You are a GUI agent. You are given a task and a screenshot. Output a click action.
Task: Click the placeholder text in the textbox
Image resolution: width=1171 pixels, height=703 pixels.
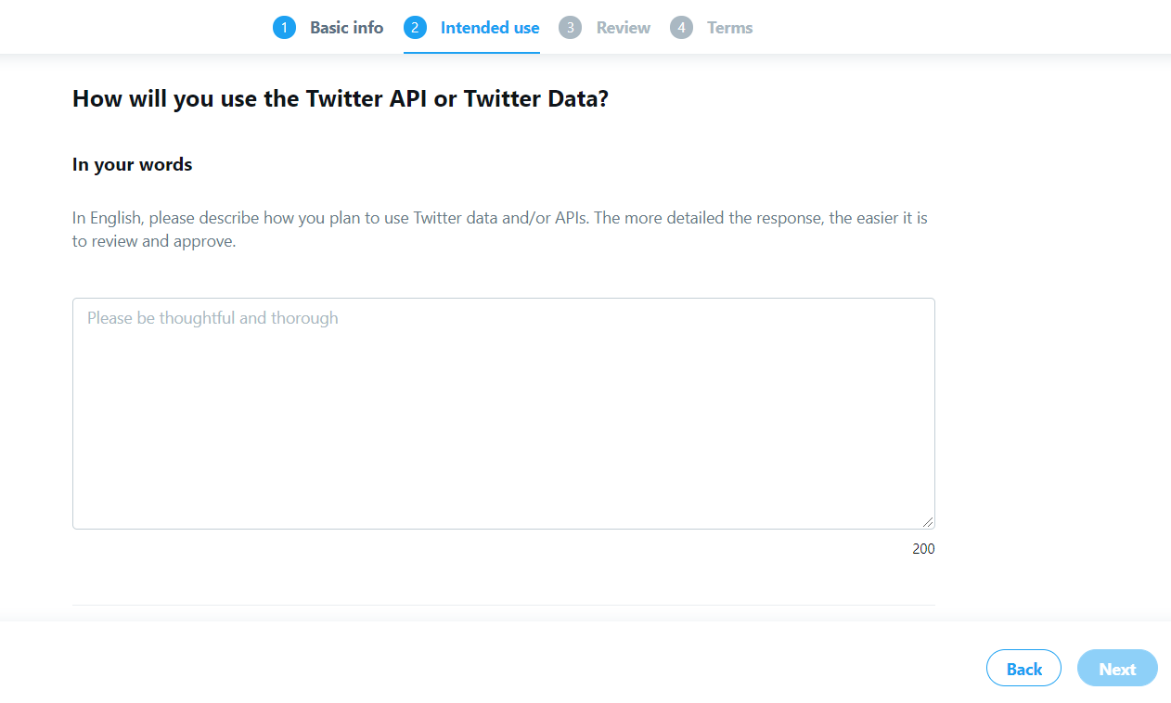212,317
